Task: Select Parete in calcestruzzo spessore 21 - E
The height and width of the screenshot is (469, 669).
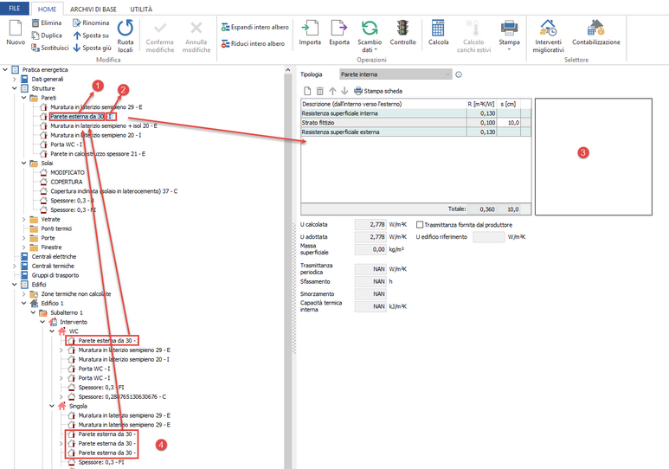Action: (98, 154)
